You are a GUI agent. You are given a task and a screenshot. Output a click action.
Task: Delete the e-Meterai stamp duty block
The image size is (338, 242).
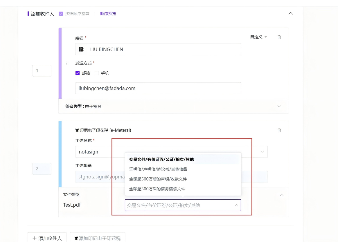279,130
